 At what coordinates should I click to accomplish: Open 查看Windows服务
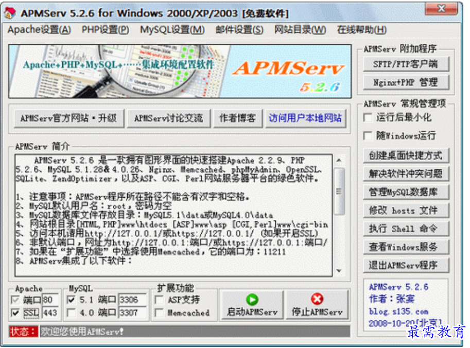click(406, 247)
